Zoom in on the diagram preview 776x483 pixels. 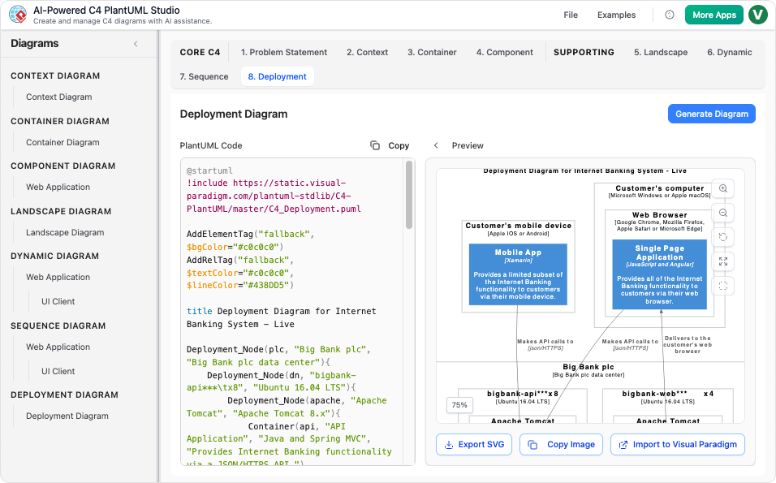tap(722, 188)
